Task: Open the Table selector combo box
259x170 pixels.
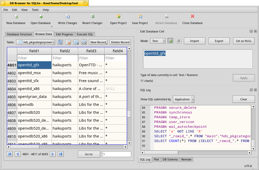Action: (36, 42)
